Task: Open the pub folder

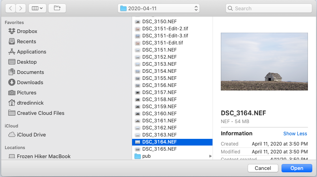Action: click(x=172, y=156)
